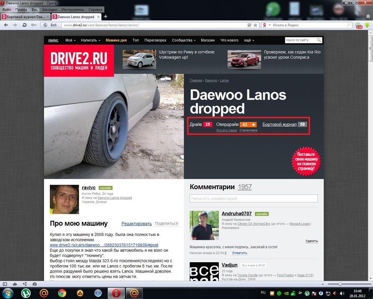
Task: Open a new tab with the plus icon
Action: pos(106,16)
